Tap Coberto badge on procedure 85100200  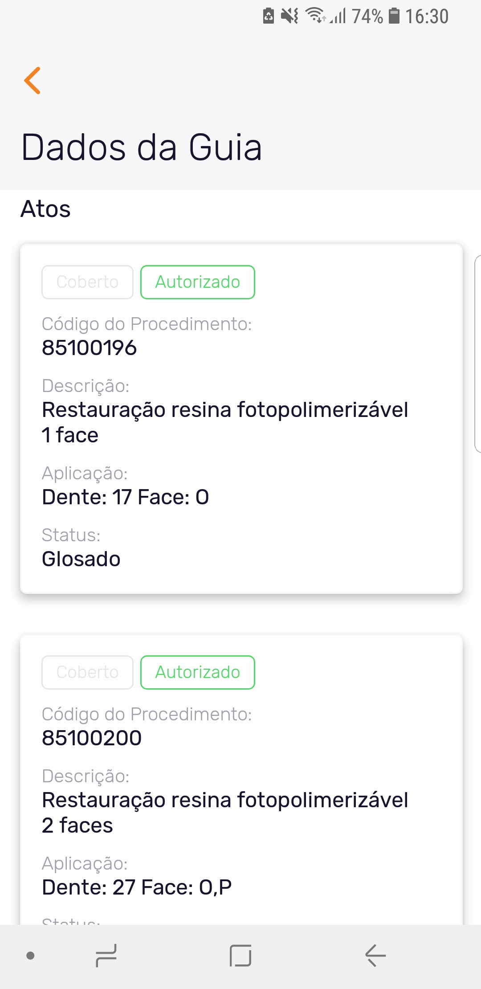87,672
